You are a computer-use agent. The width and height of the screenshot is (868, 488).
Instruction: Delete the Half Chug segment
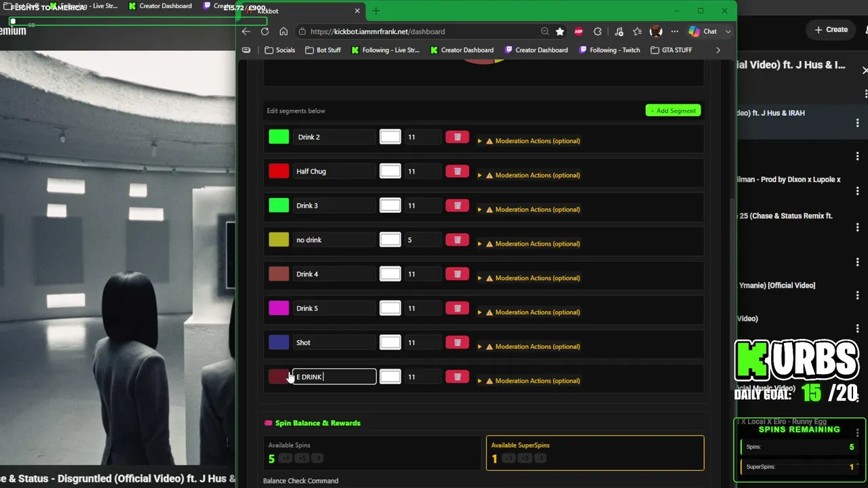tap(457, 171)
